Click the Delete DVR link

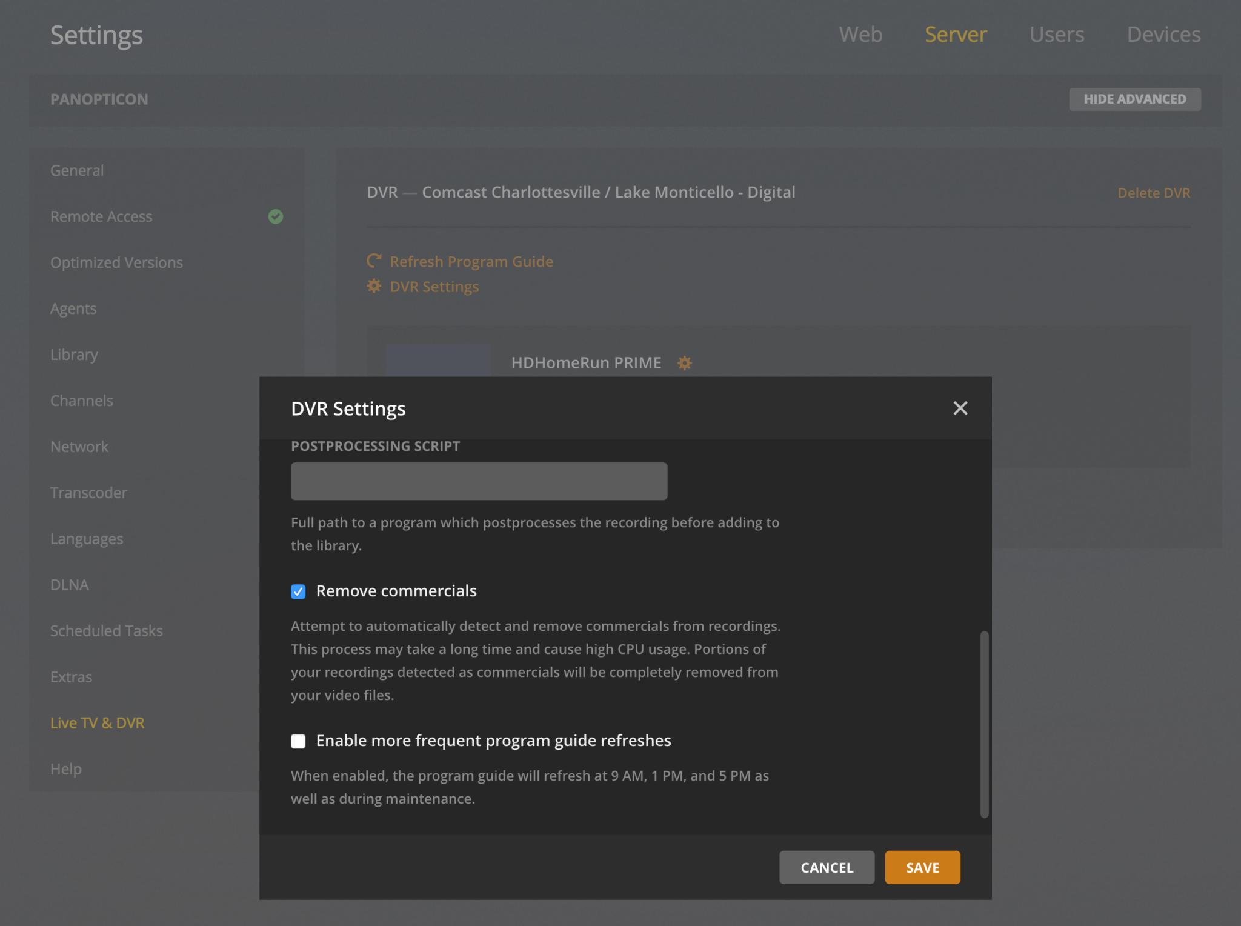coord(1153,193)
